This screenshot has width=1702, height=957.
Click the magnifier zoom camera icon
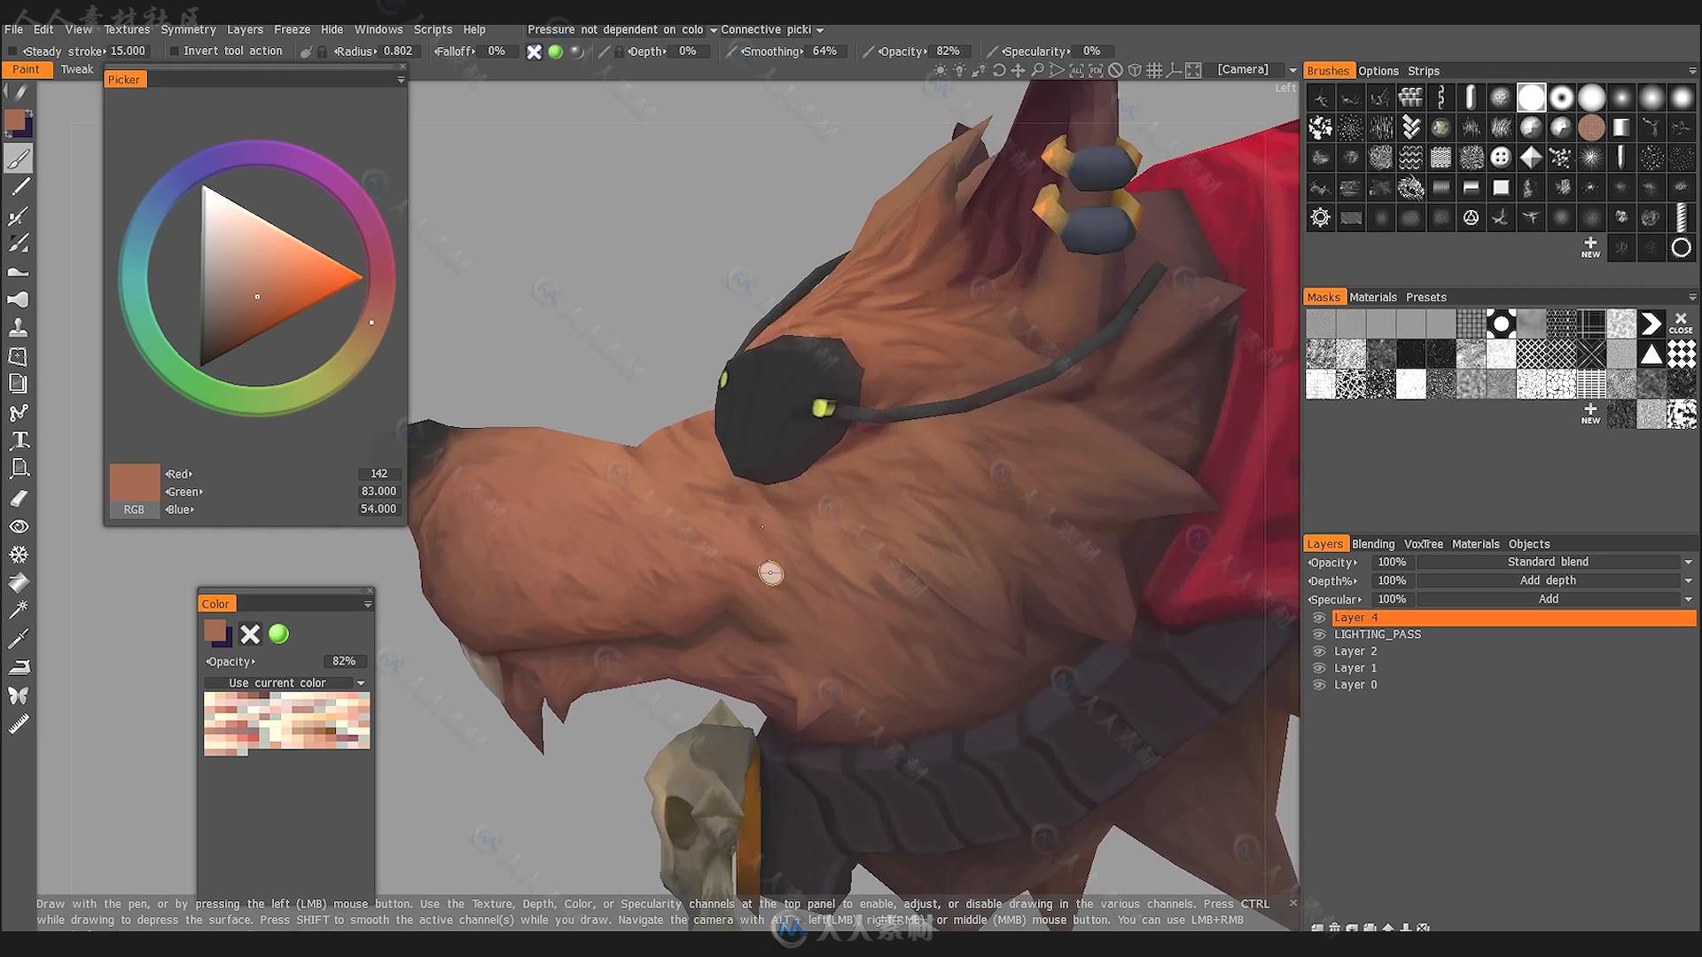pyautogui.click(x=1037, y=70)
